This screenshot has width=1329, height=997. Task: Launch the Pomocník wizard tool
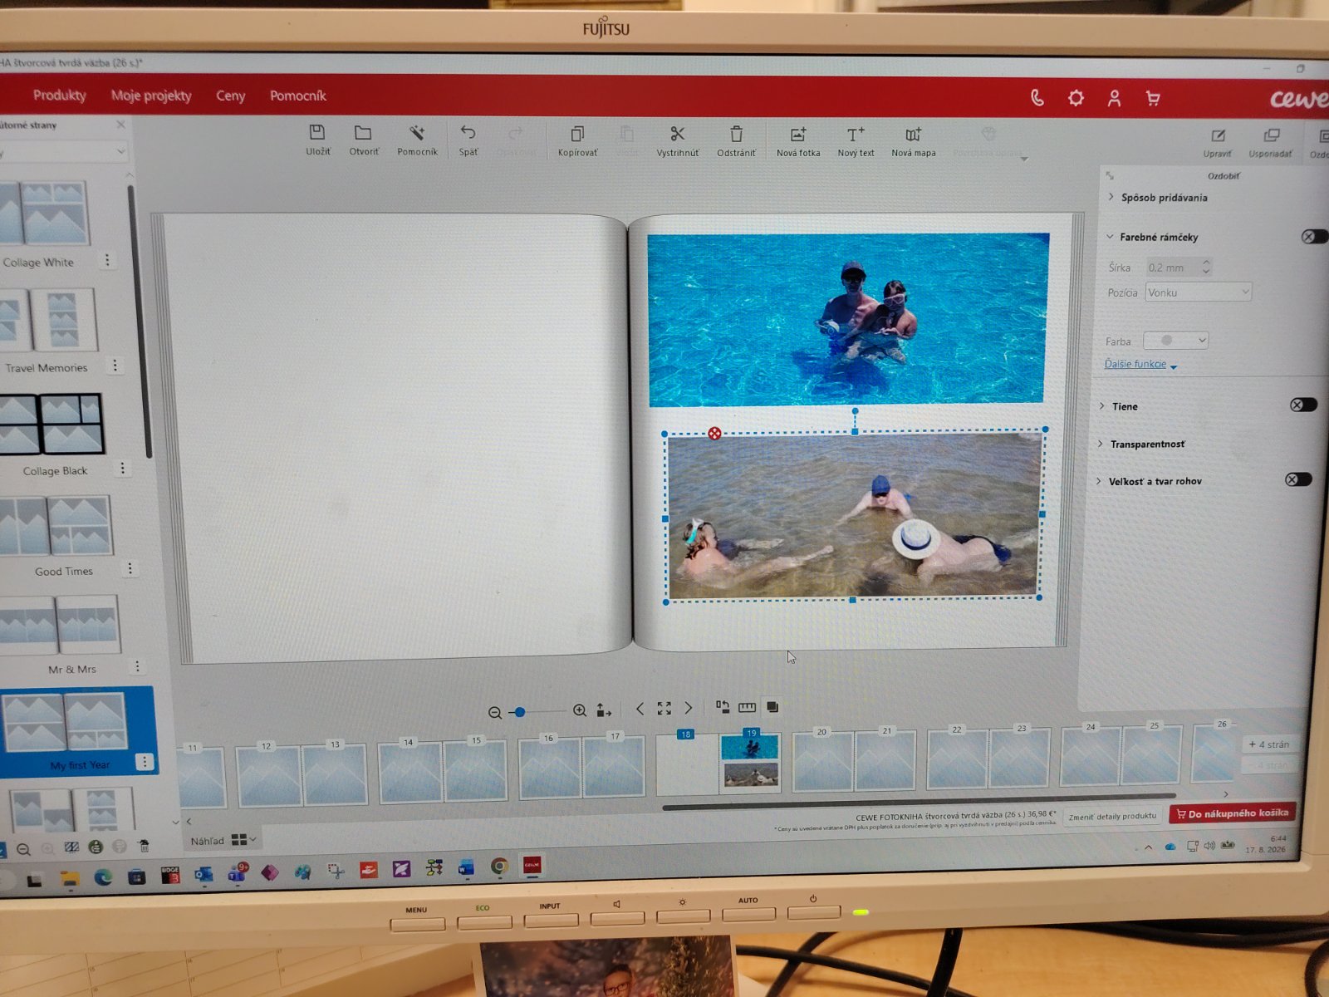pos(417,140)
